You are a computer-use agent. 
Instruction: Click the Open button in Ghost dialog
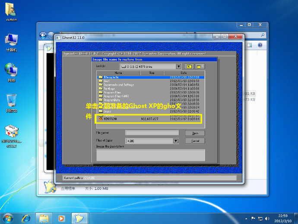195,133
